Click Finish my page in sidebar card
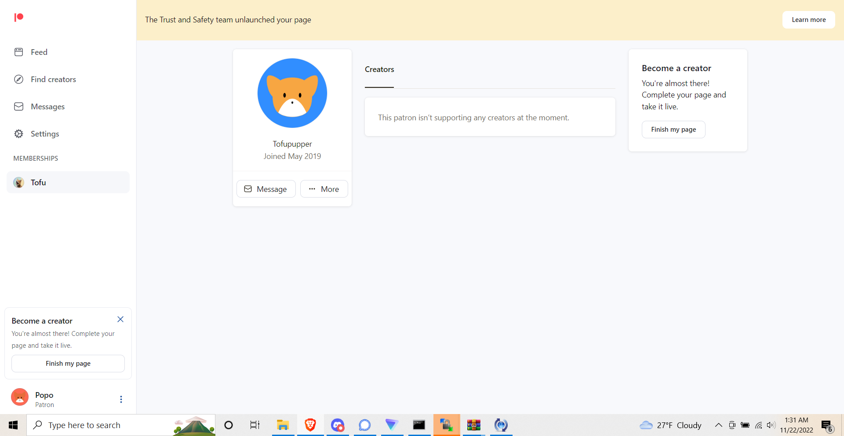The image size is (844, 436). click(68, 364)
